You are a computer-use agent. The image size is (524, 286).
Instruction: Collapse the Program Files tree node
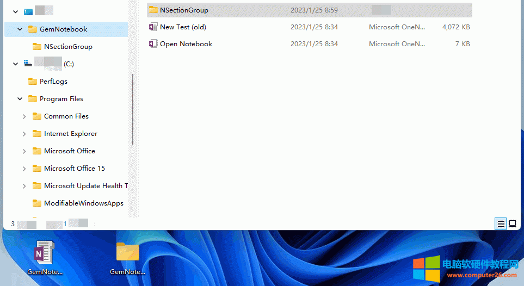(x=20, y=99)
